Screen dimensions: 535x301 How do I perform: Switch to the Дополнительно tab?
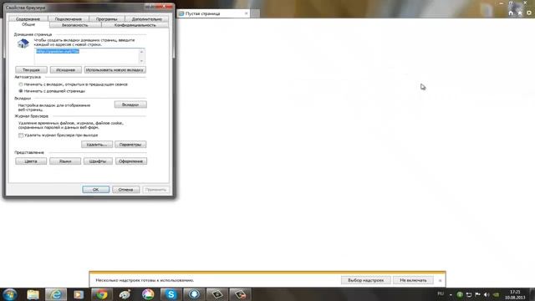click(x=147, y=19)
